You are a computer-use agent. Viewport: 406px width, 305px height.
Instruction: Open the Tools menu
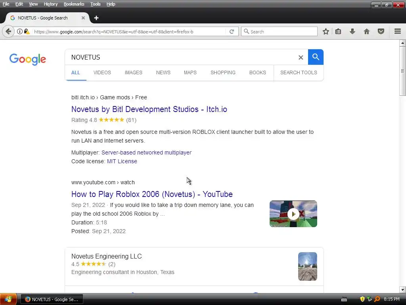click(95, 4)
